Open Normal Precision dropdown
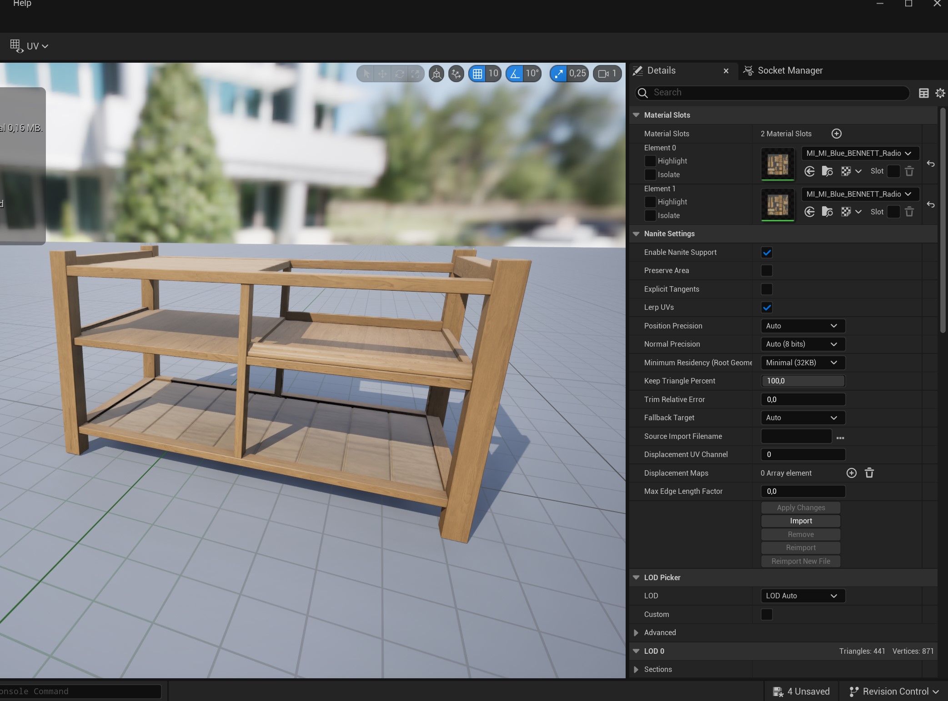 pyautogui.click(x=803, y=344)
